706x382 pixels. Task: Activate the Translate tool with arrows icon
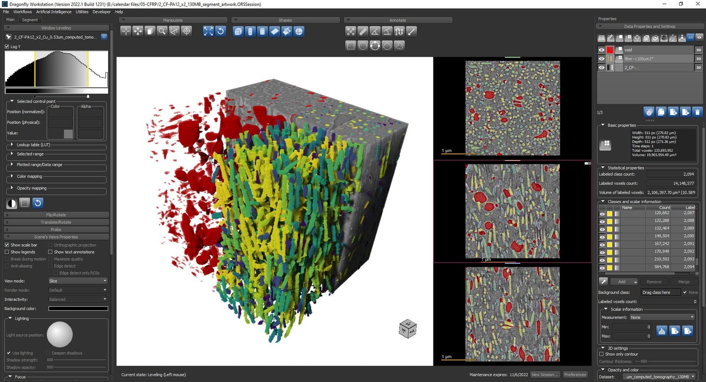coord(137,31)
